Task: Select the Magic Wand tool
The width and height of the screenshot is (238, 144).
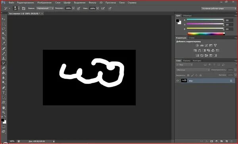Action: (x=3, y=34)
